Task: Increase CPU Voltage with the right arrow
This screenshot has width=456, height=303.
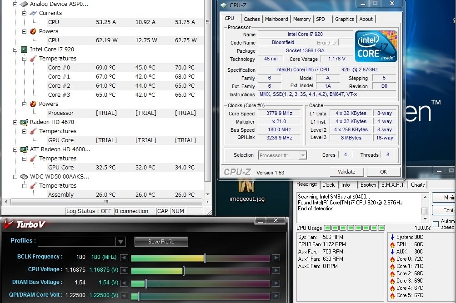Action: tap(276, 270)
